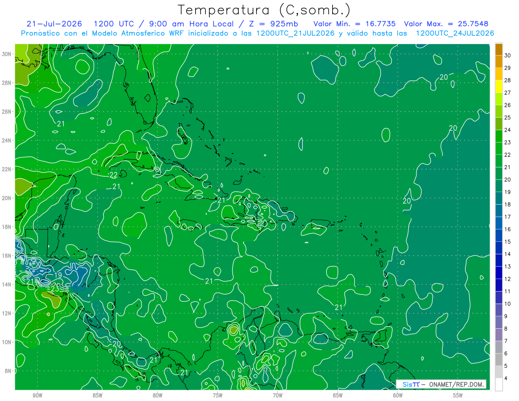Click the "1200UTC_24JUL2026" valid-until timestamp
This screenshot has width=519, height=401.
[455, 33]
